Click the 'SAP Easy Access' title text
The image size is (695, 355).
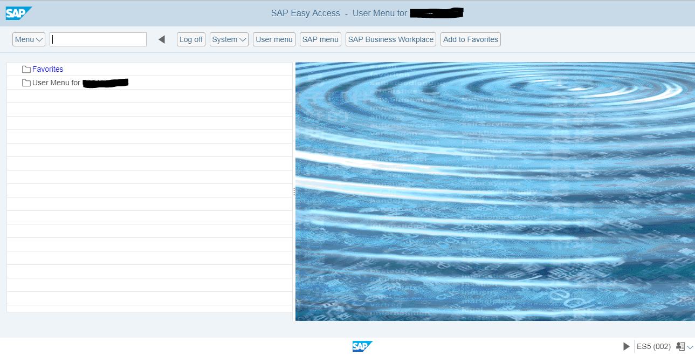tap(306, 13)
